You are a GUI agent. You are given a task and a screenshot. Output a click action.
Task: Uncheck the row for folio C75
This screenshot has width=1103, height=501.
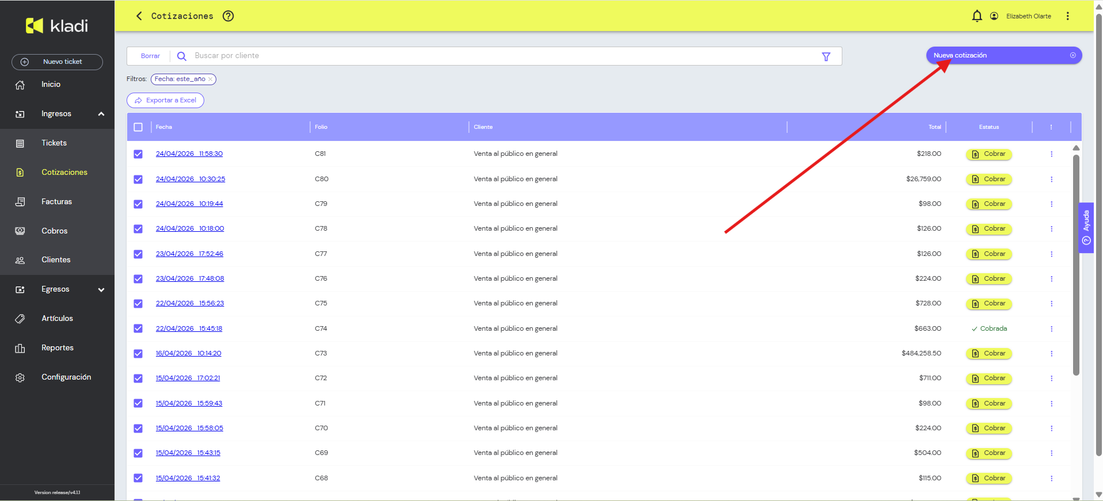[x=138, y=304]
